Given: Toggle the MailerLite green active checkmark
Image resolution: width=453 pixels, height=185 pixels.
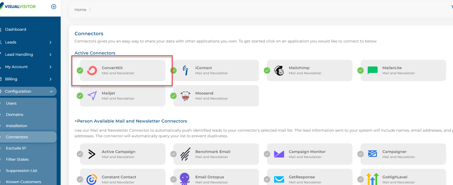Looking at the screenshot, I should [x=361, y=70].
